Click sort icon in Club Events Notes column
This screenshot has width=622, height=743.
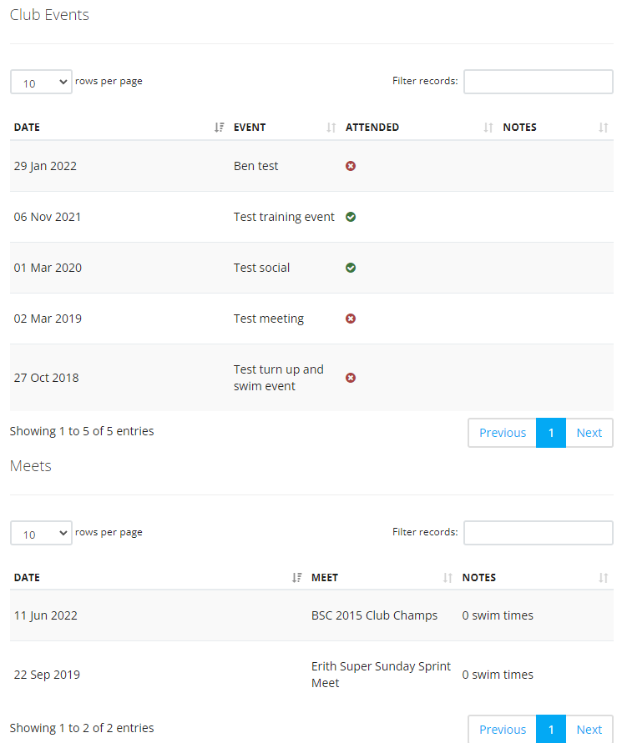pyautogui.click(x=603, y=128)
